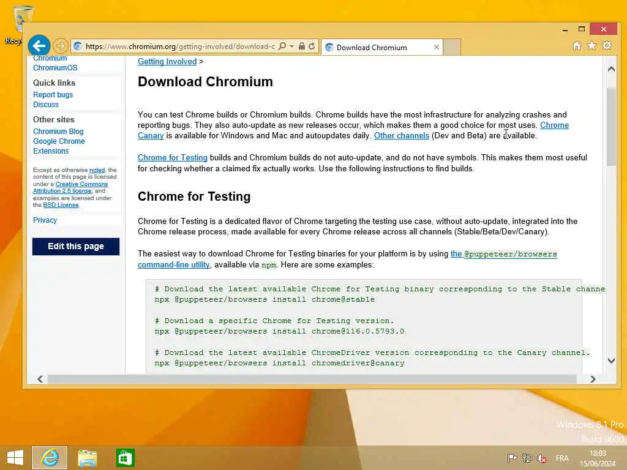Open favorites with the star icon

click(x=591, y=45)
